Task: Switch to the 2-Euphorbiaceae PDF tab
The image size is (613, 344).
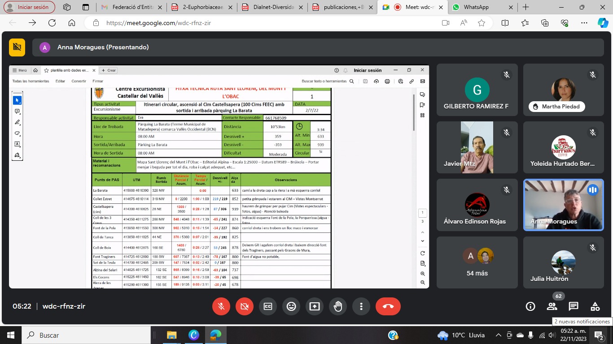Action: tap(201, 7)
